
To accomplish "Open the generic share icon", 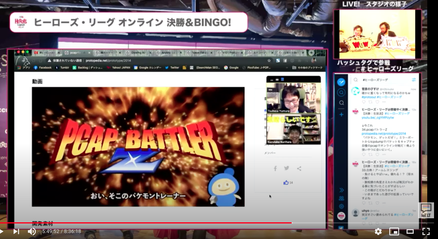I will click(299, 168).
